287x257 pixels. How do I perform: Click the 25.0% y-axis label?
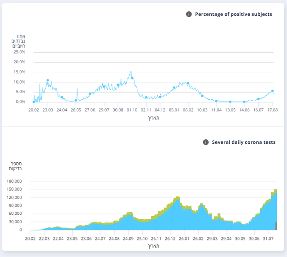(x=19, y=52)
